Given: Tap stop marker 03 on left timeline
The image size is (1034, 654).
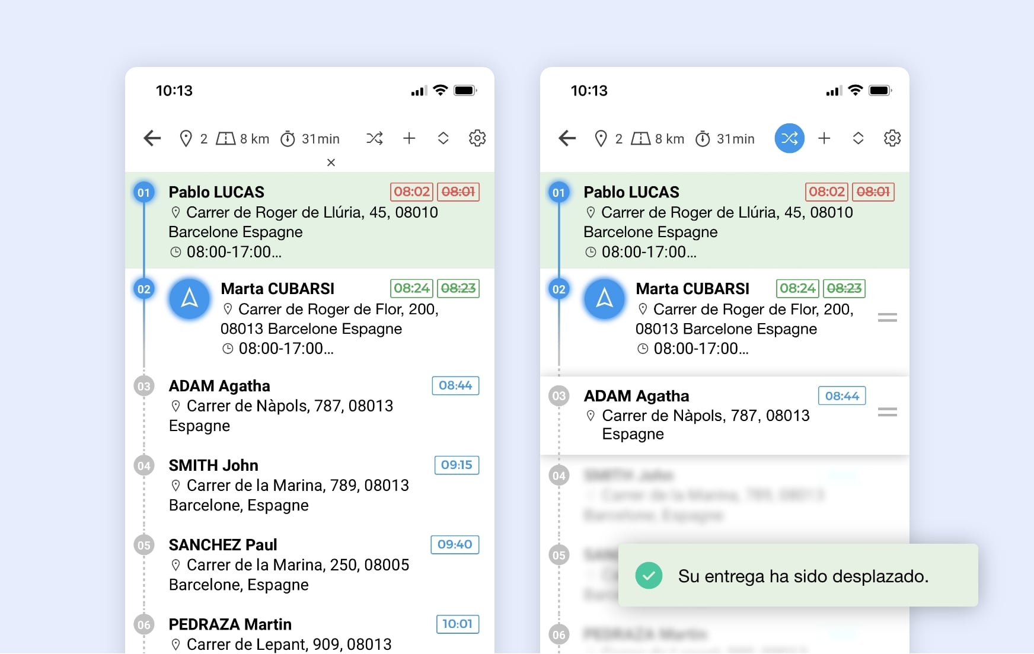Looking at the screenshot, I should pos(144,387).
